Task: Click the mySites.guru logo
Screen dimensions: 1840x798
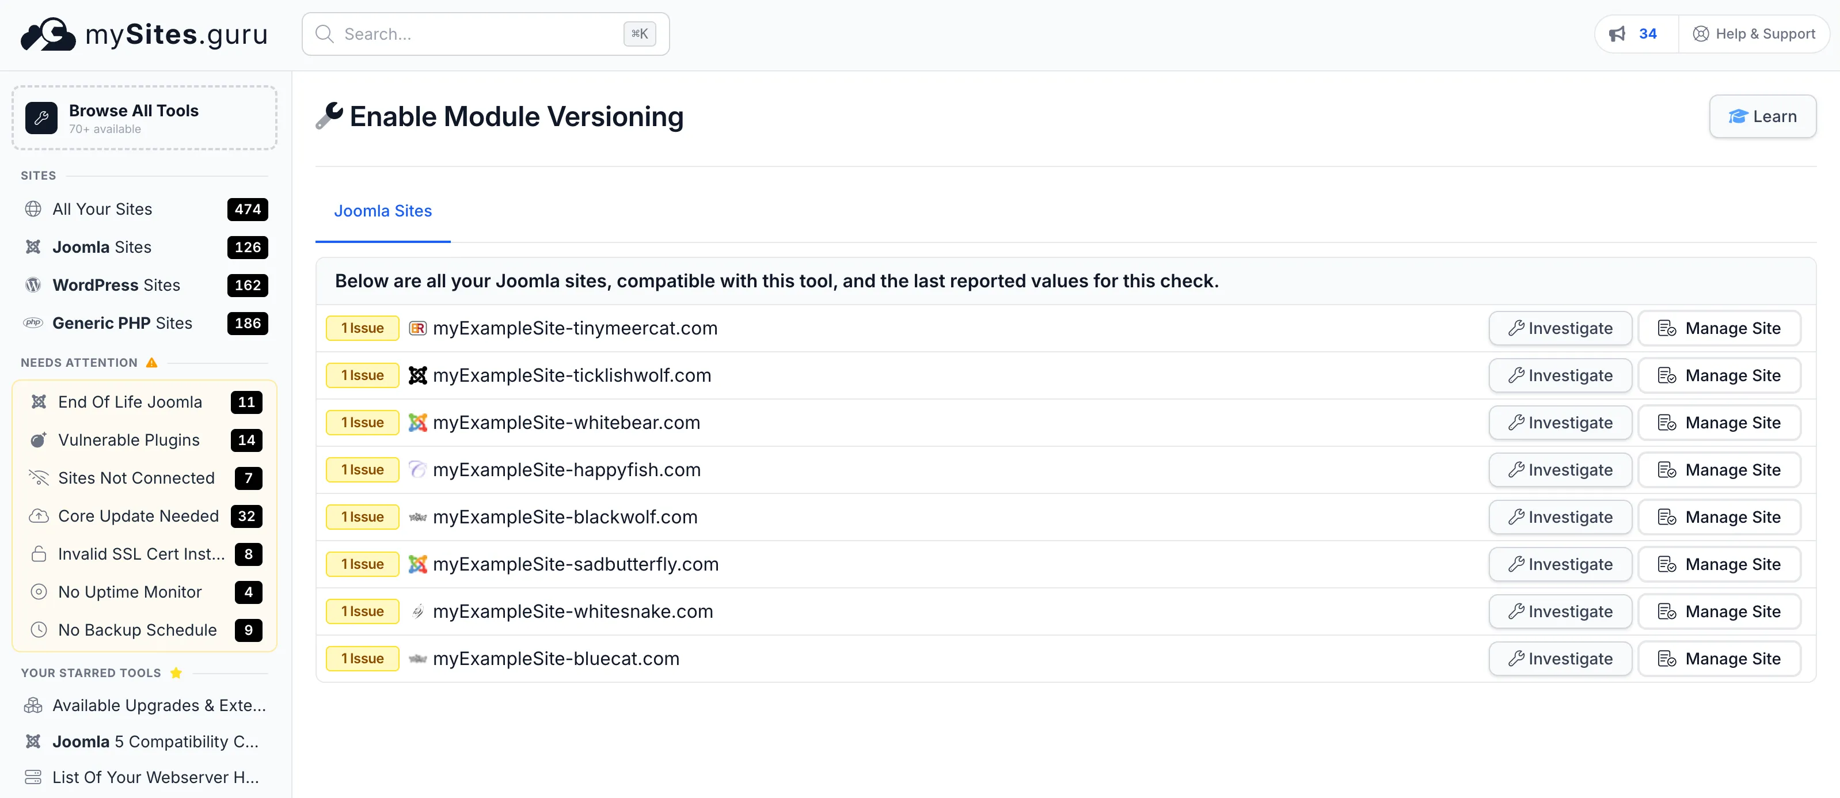Action: 143,33
